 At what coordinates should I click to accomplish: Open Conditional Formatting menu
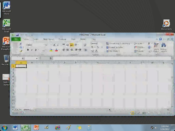coord(118,43)
